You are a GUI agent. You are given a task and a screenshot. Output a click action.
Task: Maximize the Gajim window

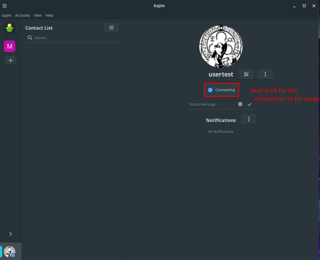(x=304, y=6)
